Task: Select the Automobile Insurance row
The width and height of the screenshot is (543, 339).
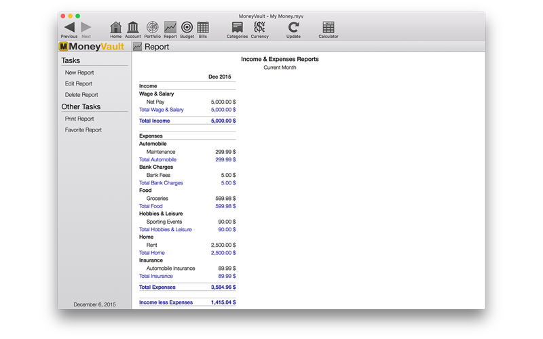Action: [187, 268]
